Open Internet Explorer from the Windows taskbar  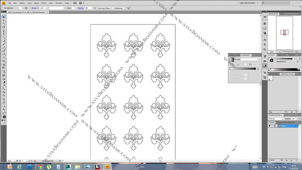point(19,167)
